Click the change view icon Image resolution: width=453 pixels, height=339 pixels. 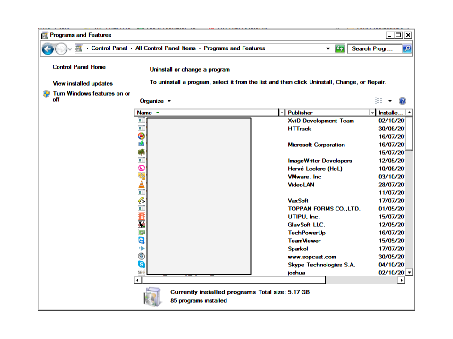(378, 101)
